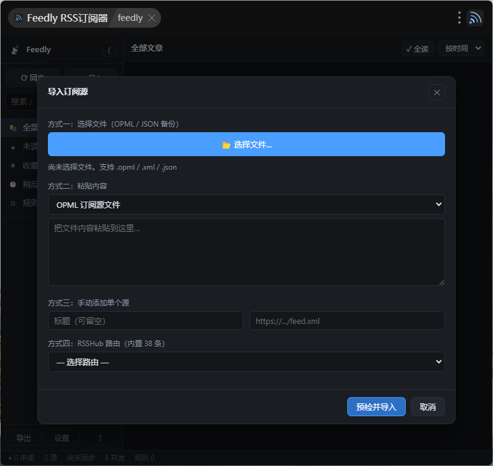Click the 选择文件... button
Image resolution: width=493 pixels, height=466 pixels.
(x=246, y=144)
